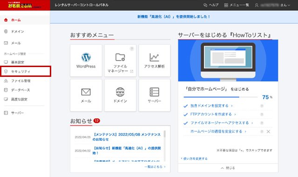This screenshot has width=298, height=177.
Task: Collapse the HowTo list with 閉じる
Action: click(x=228, y=168)
